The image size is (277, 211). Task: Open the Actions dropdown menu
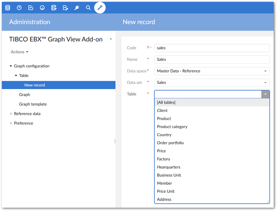[19, 52]
